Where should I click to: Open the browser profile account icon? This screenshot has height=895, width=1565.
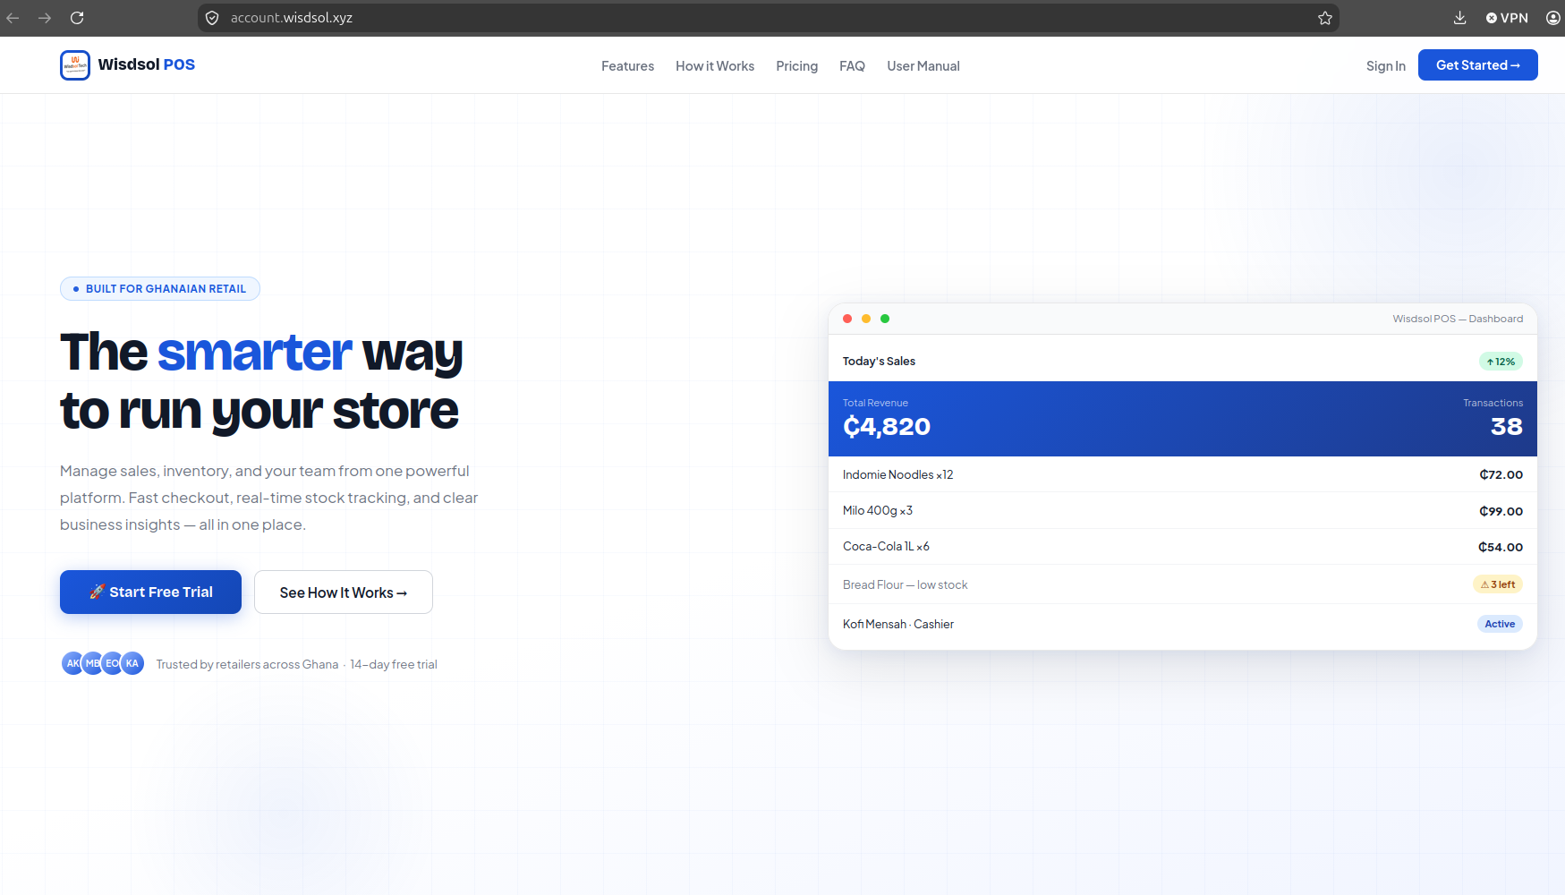pos(1553,18)
